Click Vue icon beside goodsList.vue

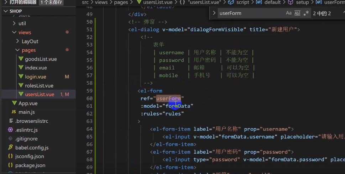[x=21, y=59]
